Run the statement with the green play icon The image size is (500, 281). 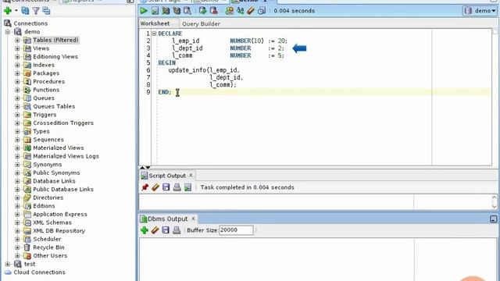[x=144, y=10]
